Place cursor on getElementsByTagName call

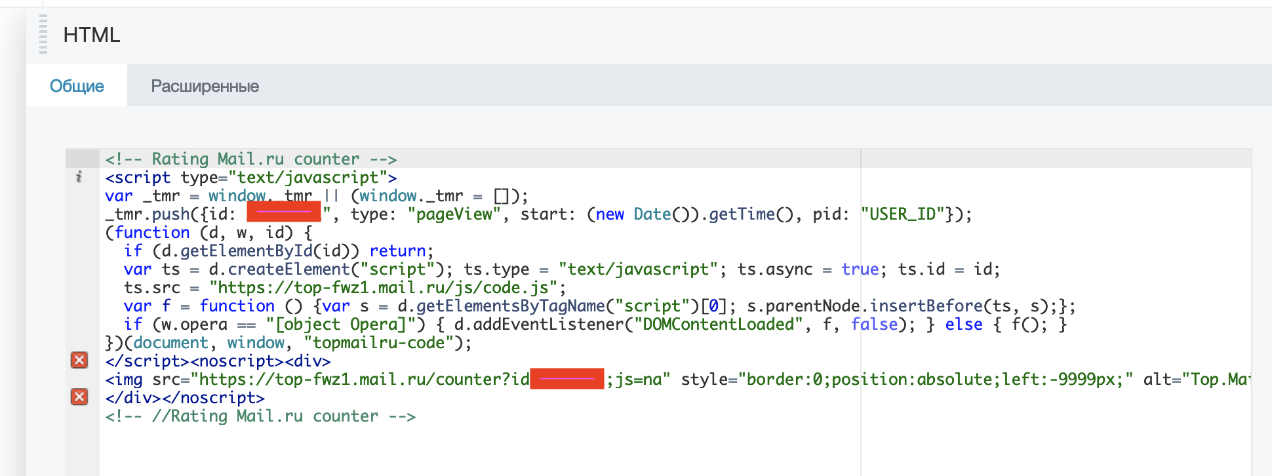(510, 306)
